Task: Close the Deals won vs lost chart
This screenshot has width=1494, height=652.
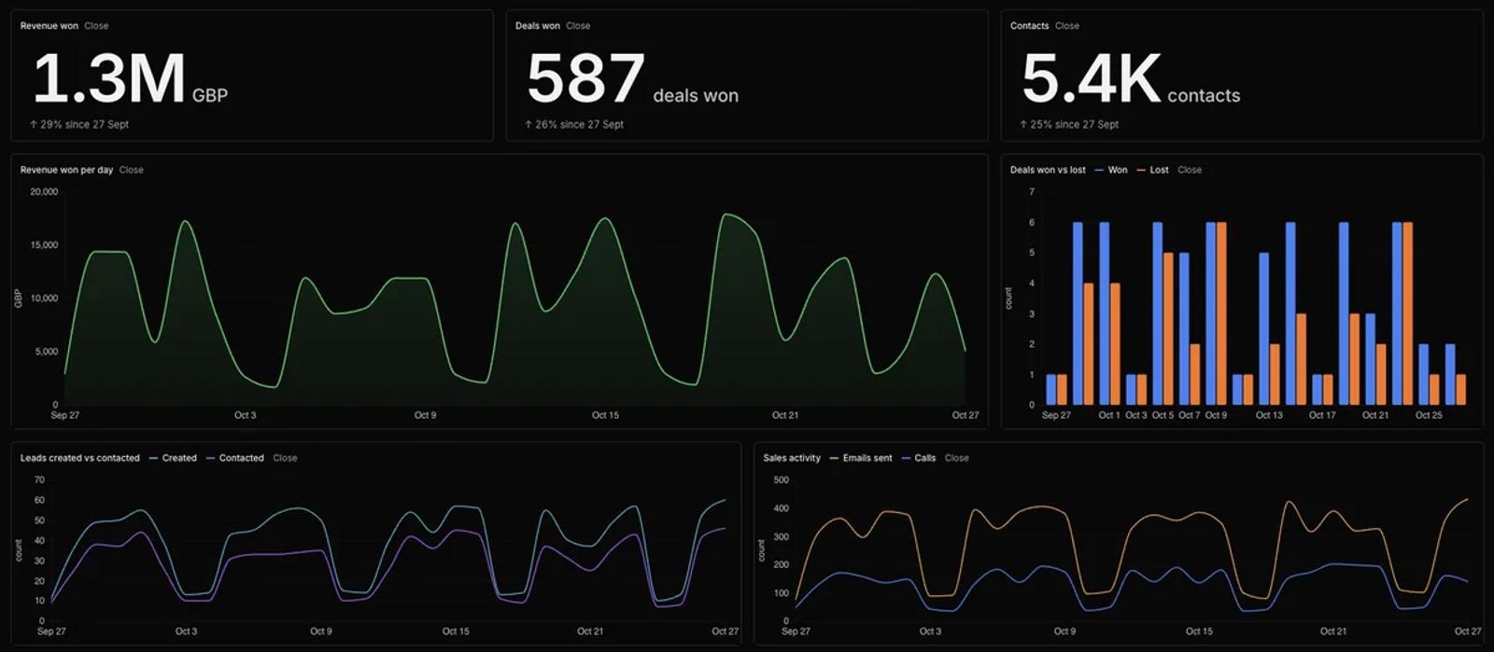Action: tap(1190, 170)
